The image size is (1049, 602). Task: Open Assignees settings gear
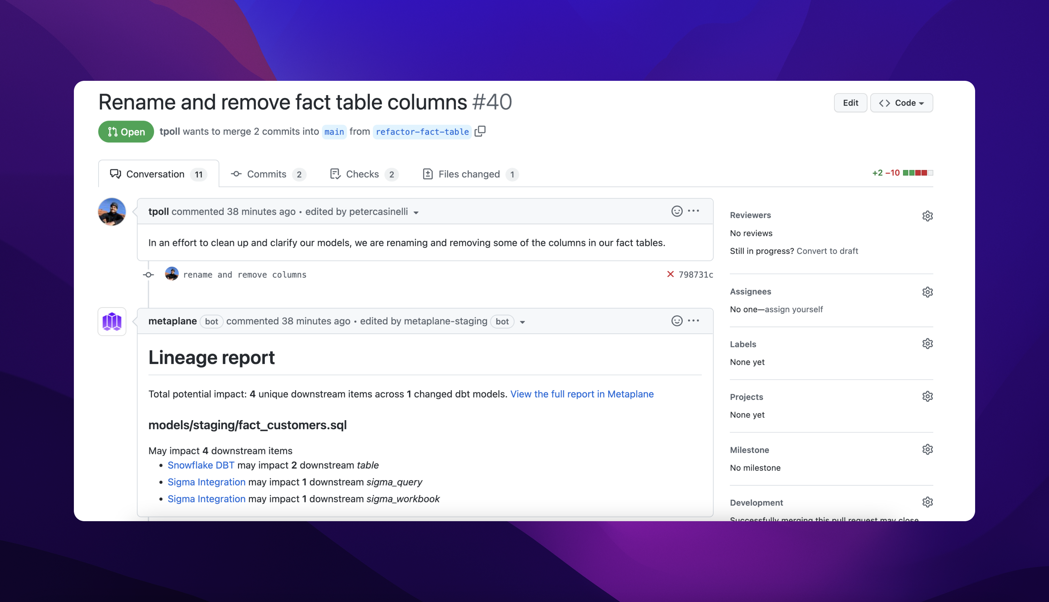click(927, 292)
